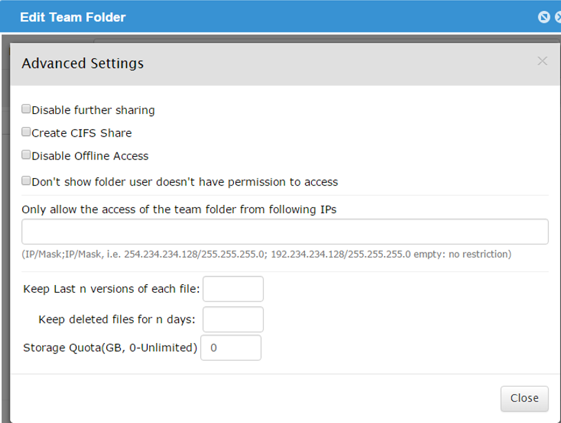Toggle Don't show folder without permission checkbox
561x423 pixels.
click(26, 180)
